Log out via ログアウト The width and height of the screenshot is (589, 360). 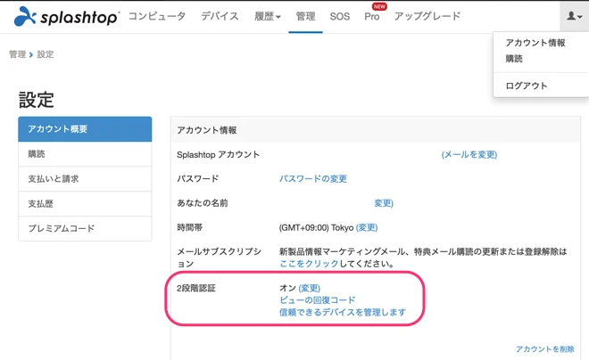click(527, 86)
